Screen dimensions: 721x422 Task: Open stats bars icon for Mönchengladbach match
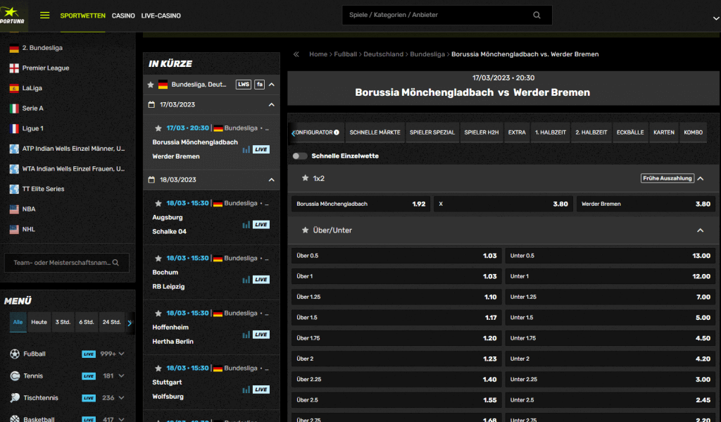(x=246, y=149)
